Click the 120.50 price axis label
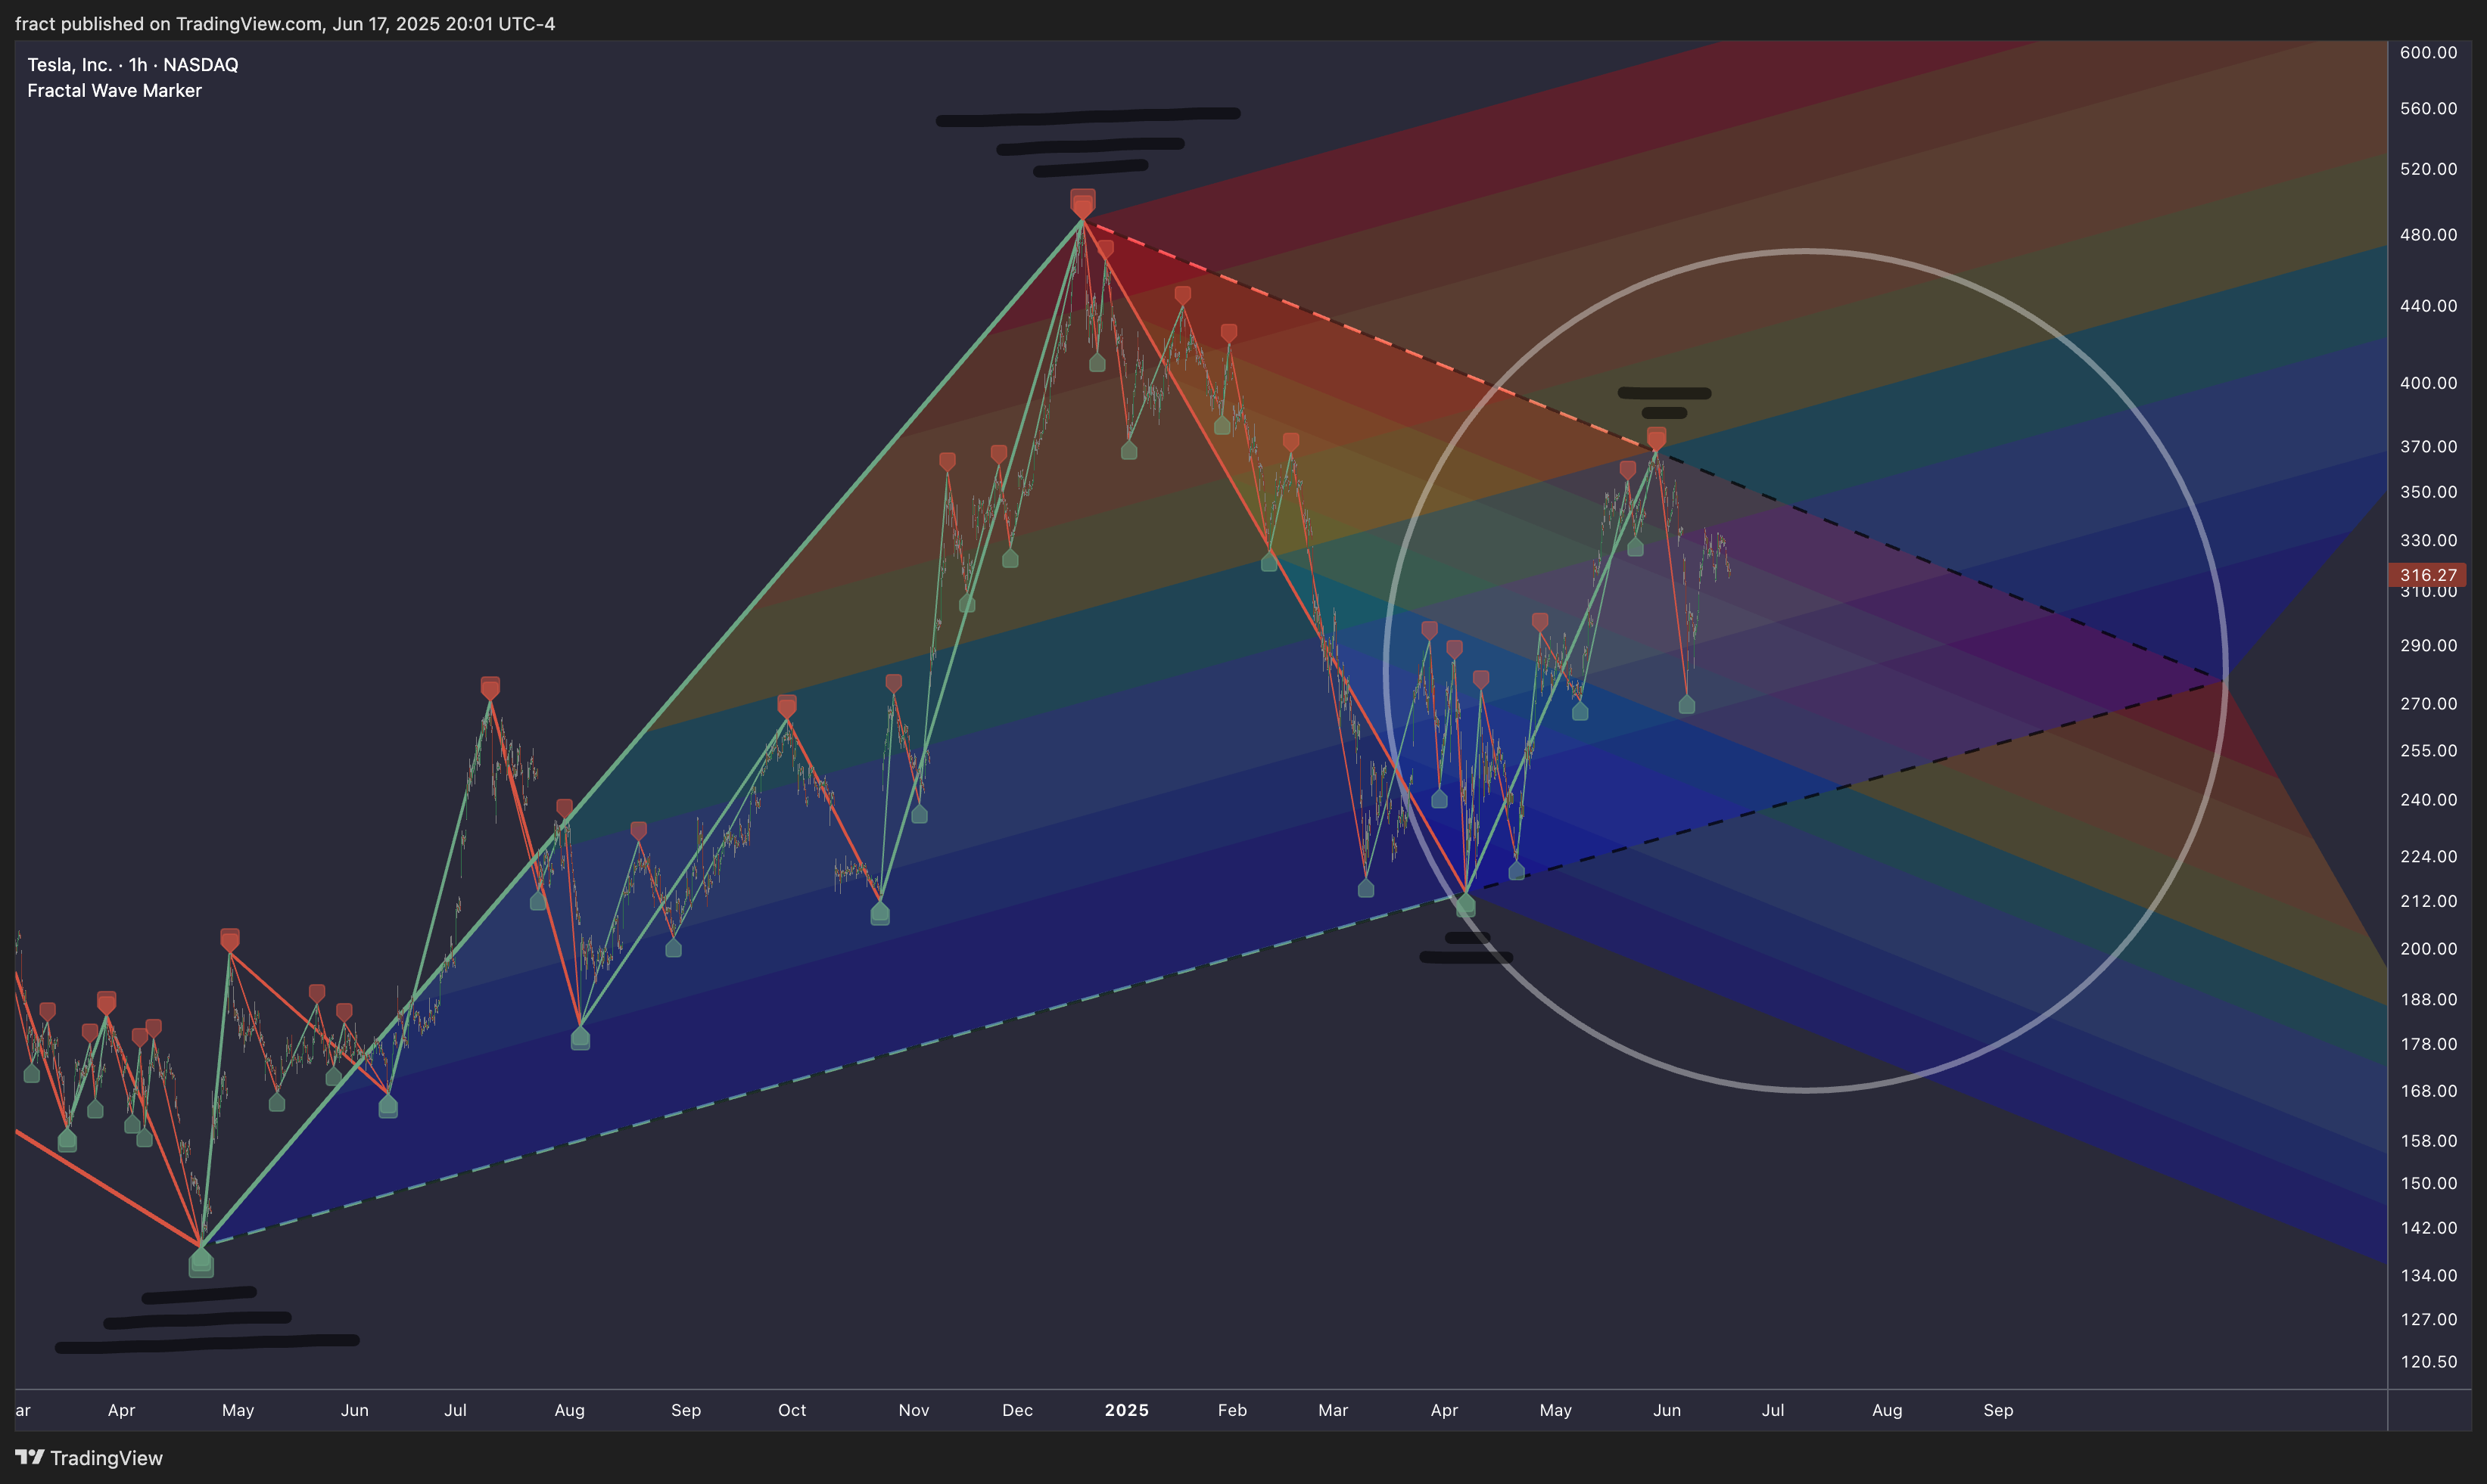Image resolution: width=2487 pixels, height=1484 pixels. pyautogui.click(x=2428, y=1363)
